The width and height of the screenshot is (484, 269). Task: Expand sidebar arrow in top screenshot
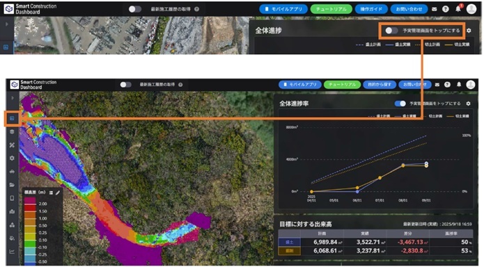click(x=7, y=24)
